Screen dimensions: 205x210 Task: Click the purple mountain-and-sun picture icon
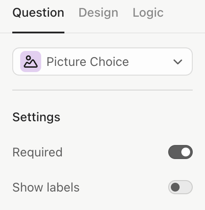point(31,62)
